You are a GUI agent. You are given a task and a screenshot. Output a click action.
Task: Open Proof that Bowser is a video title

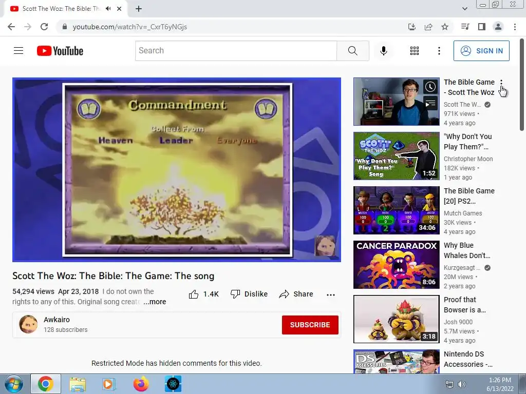click(464, 305)
